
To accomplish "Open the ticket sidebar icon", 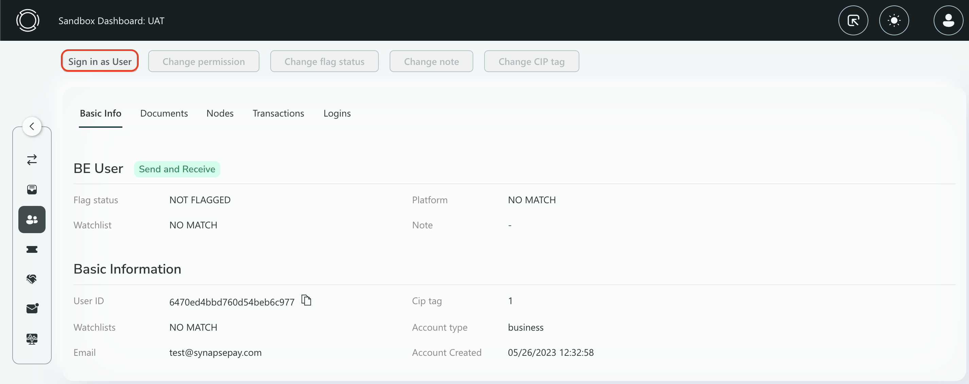I will click(x=32, y=249).
